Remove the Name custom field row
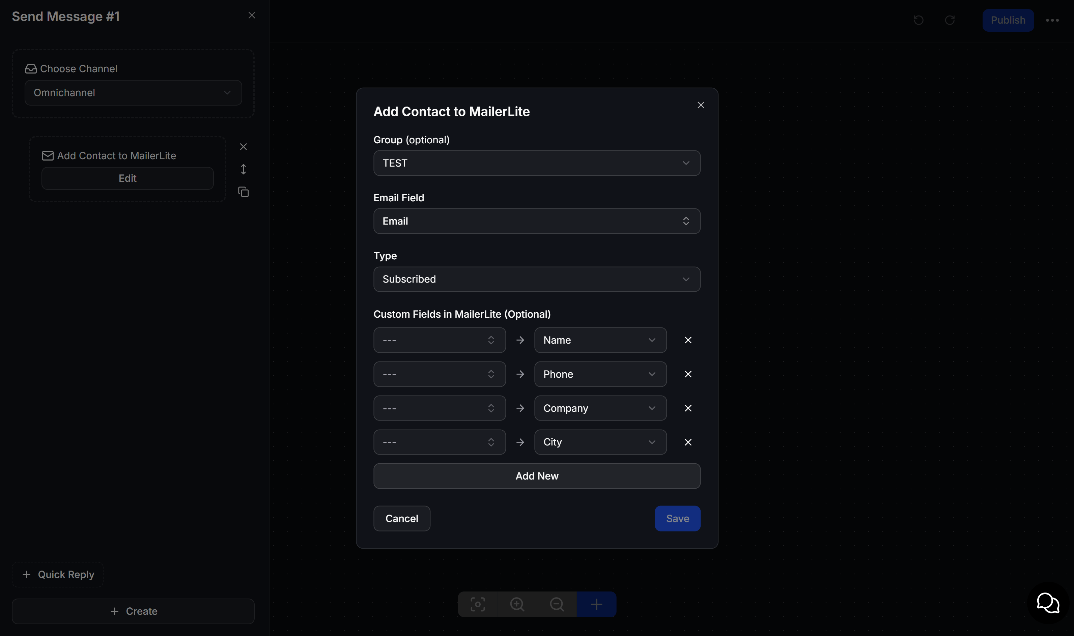1074x636 pixels. (x=688, y=340)
